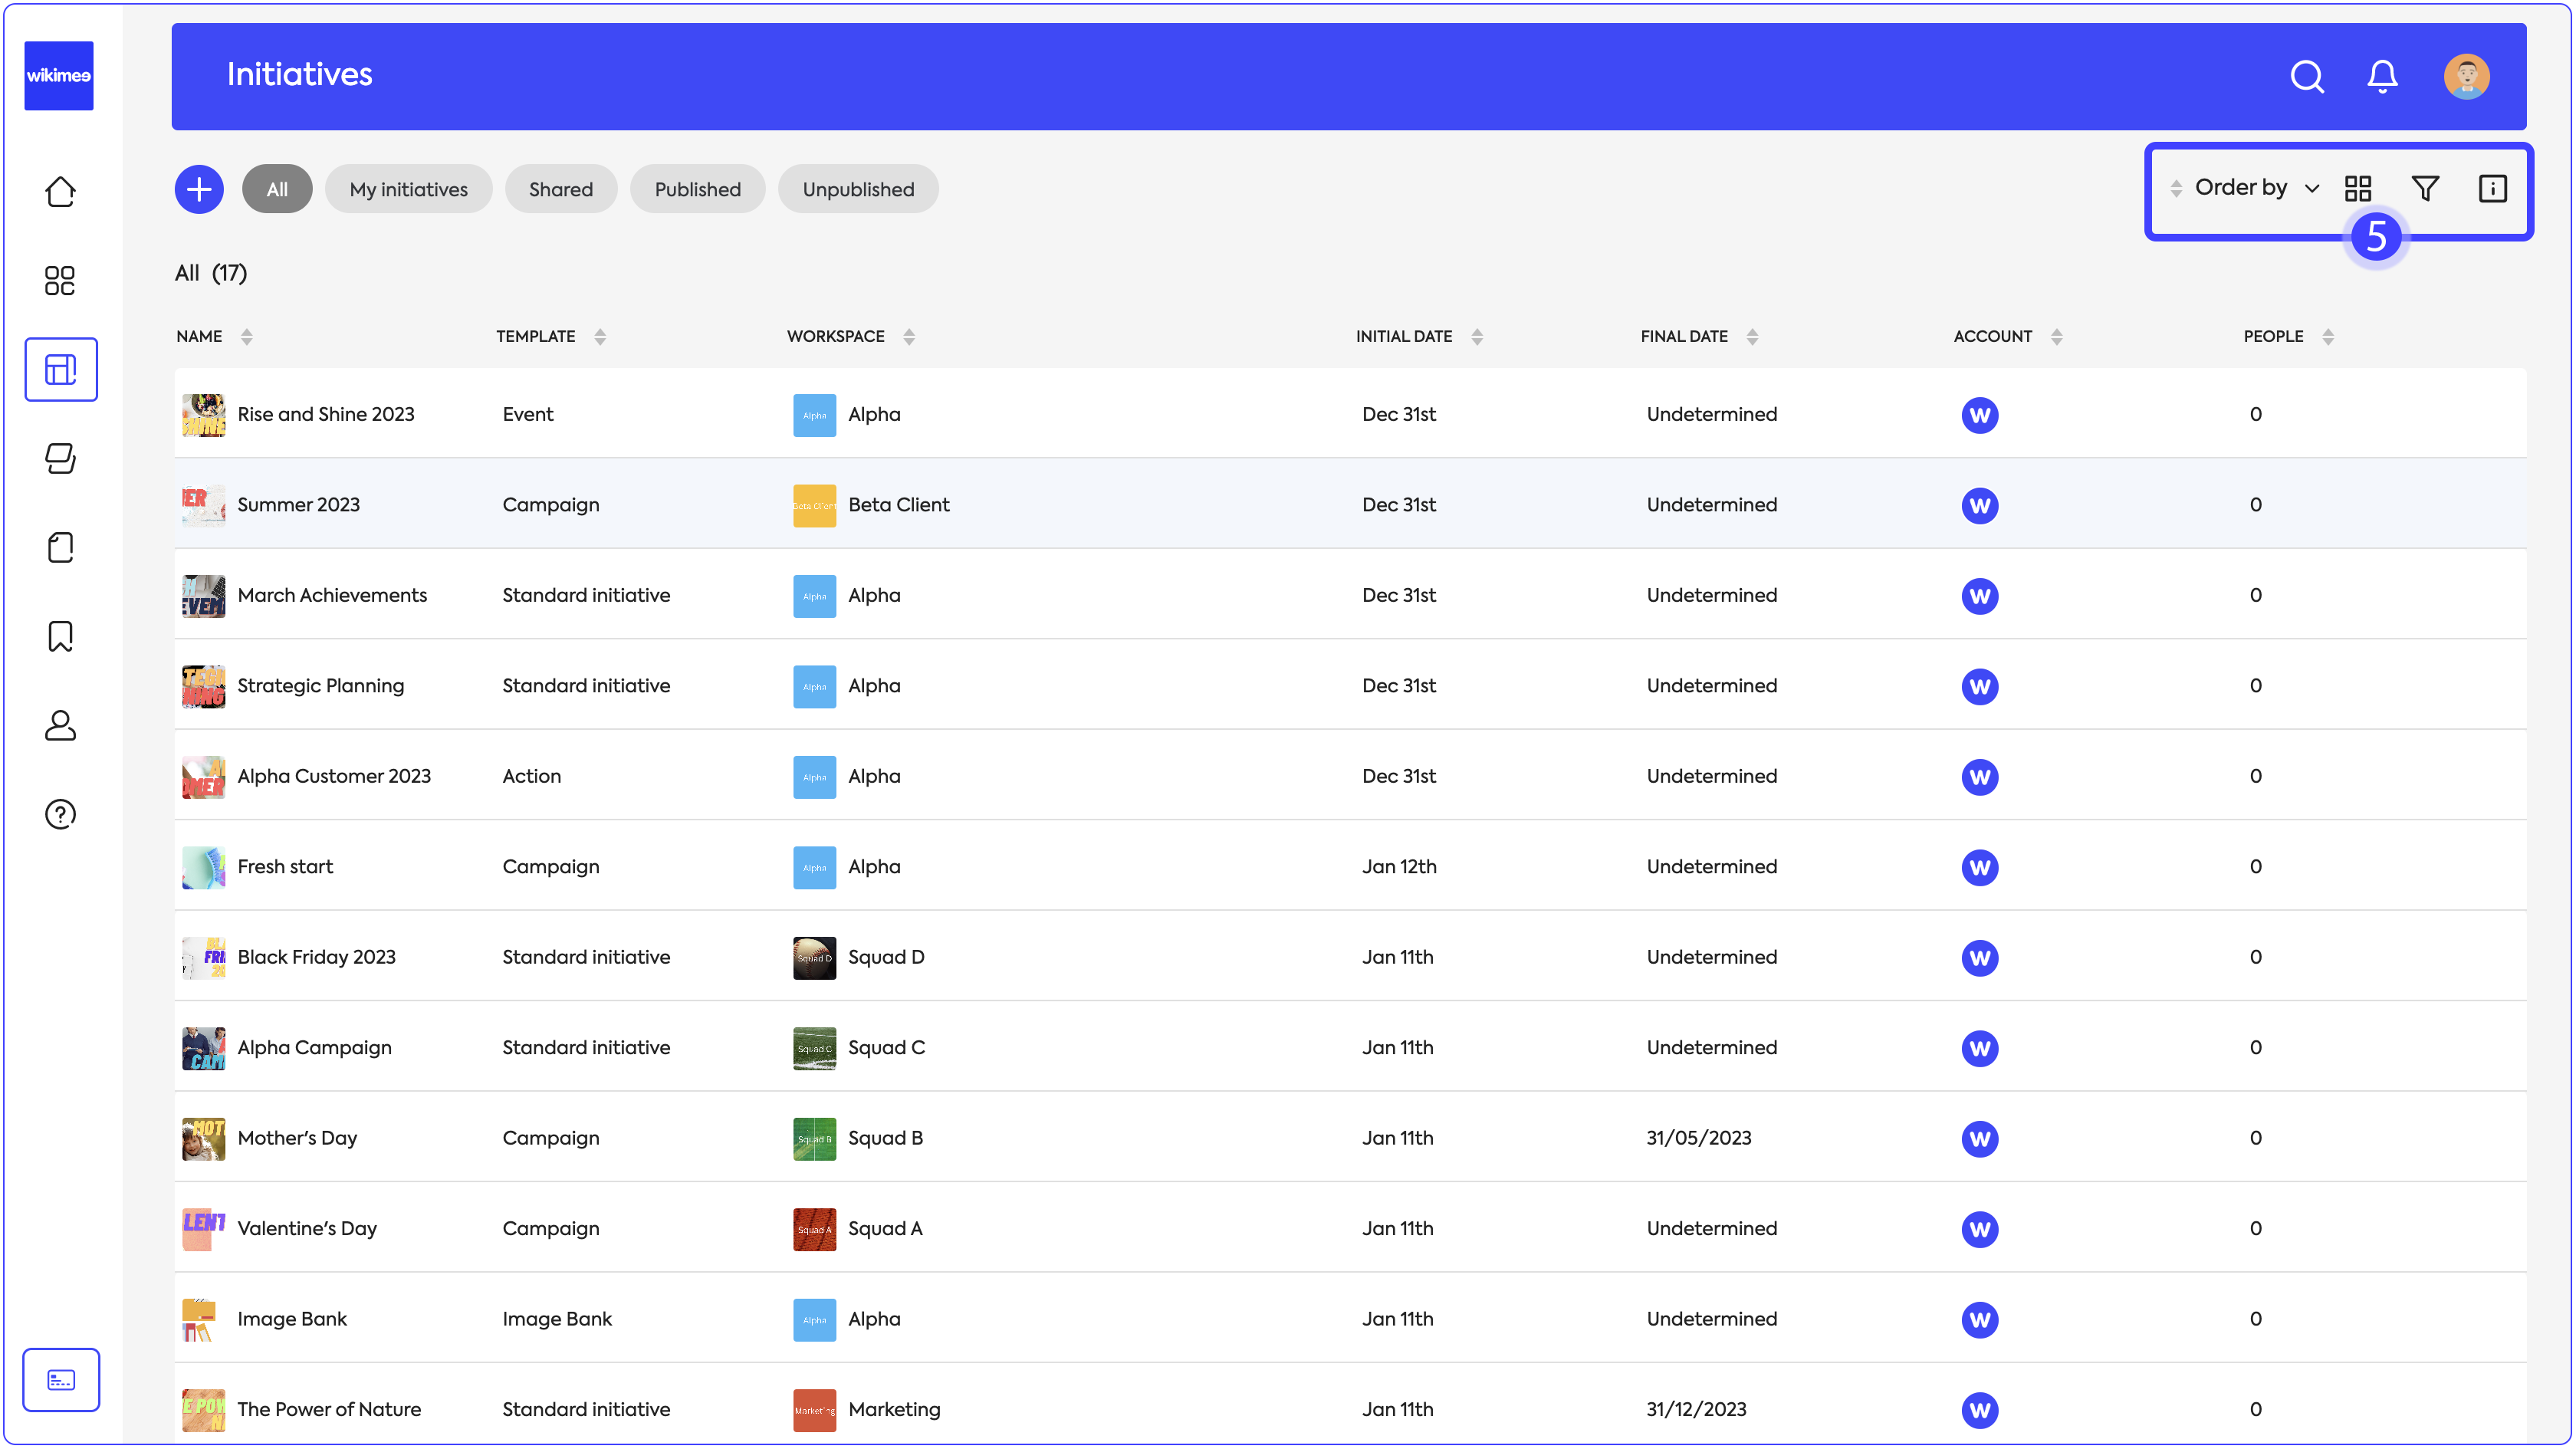The height and width of the screenshot is (1449, 2576).
Task: Click the bookmark icon in sidebar
Action: coord(60,636)
